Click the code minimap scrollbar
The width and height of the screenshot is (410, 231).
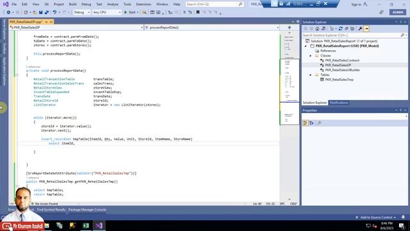pyautogui.click(x=290, y=116)
